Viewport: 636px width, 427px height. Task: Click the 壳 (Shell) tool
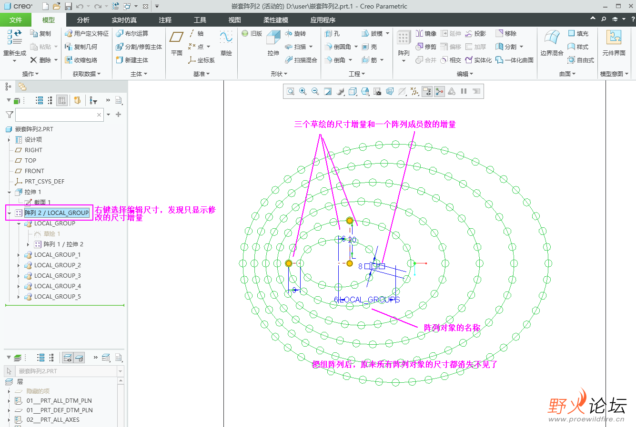pyautogui.click(x=369, y=47)
